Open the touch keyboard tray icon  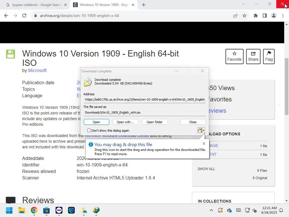click(238, 210)
